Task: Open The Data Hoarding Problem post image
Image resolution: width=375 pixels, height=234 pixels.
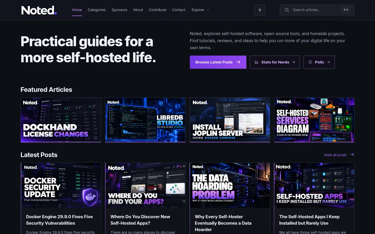Action: pos(230,185)
